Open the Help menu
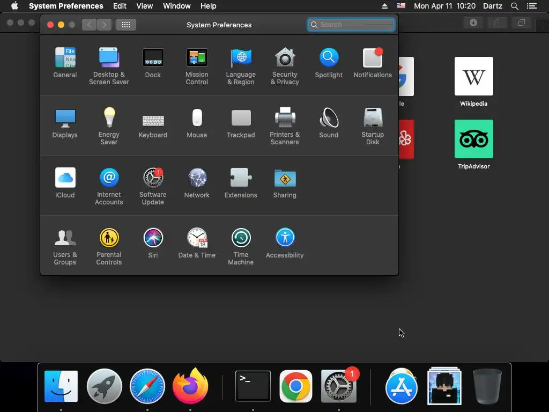The width and height of the screenshot is (549, 412). coord(209,6)
